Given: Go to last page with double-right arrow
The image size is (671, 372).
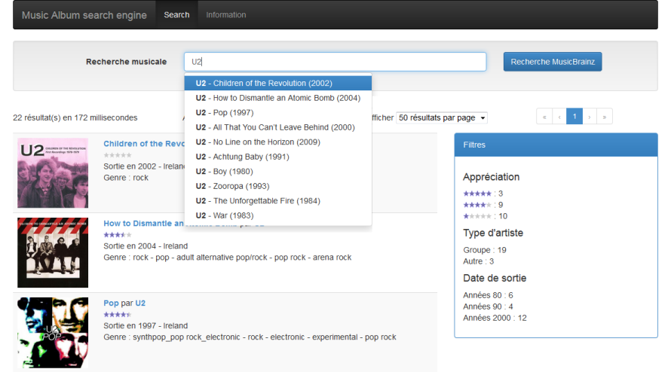Looking at the screenshot, I should [604, 116].
